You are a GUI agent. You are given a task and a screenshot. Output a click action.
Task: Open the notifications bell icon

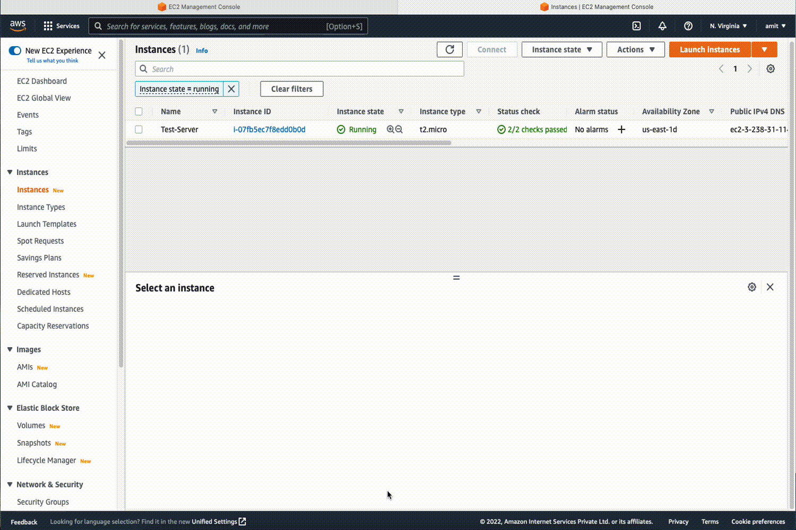point(662,25)
